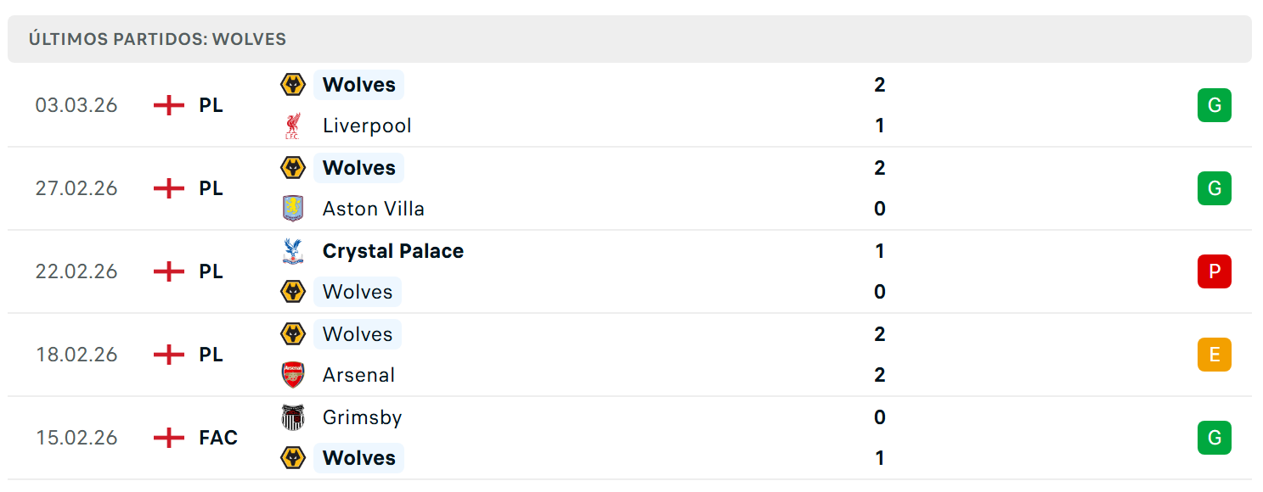Open the Aston Villa team link
Image resolution: width=1263 pixels, height=492 pixels.
(x=374, y=209)
